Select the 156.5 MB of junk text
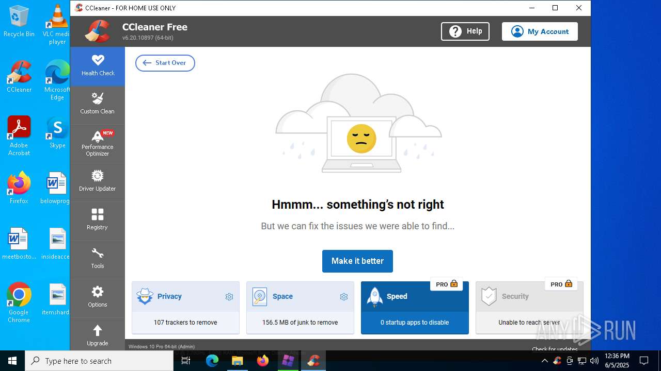The width and height of the screenshot is (661, 371). pos(300,323)
